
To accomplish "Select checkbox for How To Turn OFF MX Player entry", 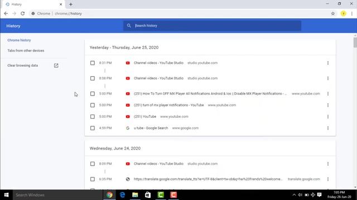I will [93, 94].
